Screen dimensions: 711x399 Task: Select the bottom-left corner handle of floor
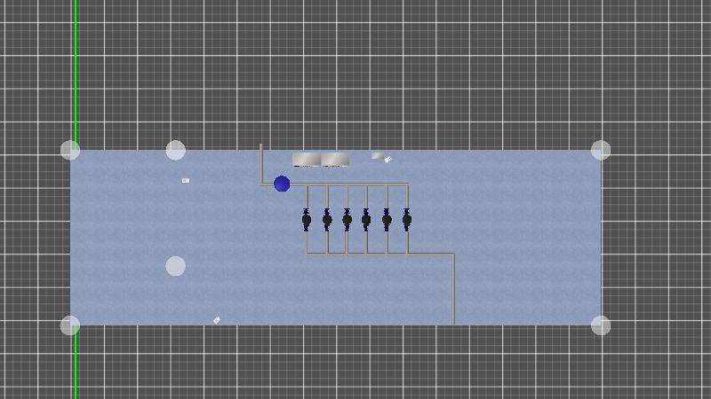click(x=70, y=325)
